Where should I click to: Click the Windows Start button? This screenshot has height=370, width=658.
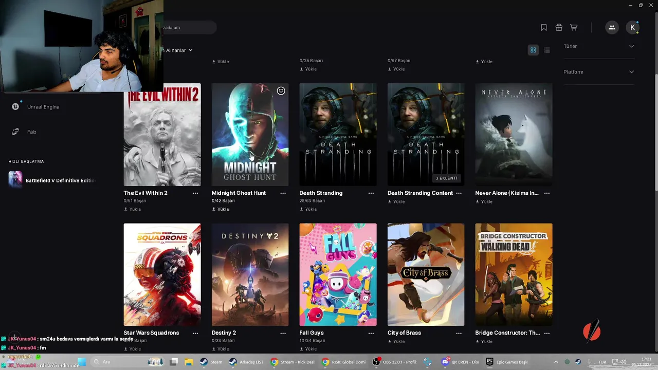point(82,362)
